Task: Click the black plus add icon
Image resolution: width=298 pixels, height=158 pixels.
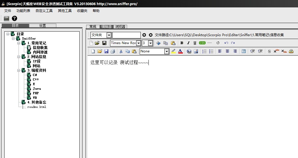Action: pyautogui.click(x=144, y=35)
